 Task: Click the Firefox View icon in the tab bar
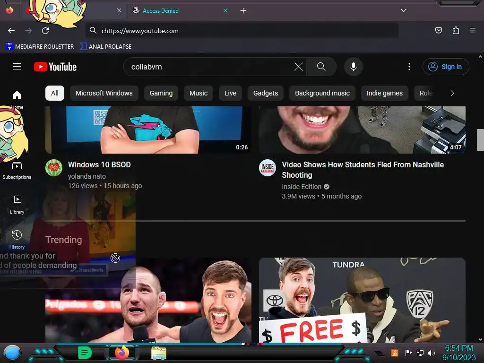(9, 10)
